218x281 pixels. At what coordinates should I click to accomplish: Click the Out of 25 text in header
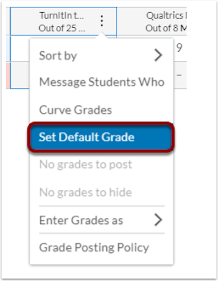pyautogui.click(x=62, y=28)
